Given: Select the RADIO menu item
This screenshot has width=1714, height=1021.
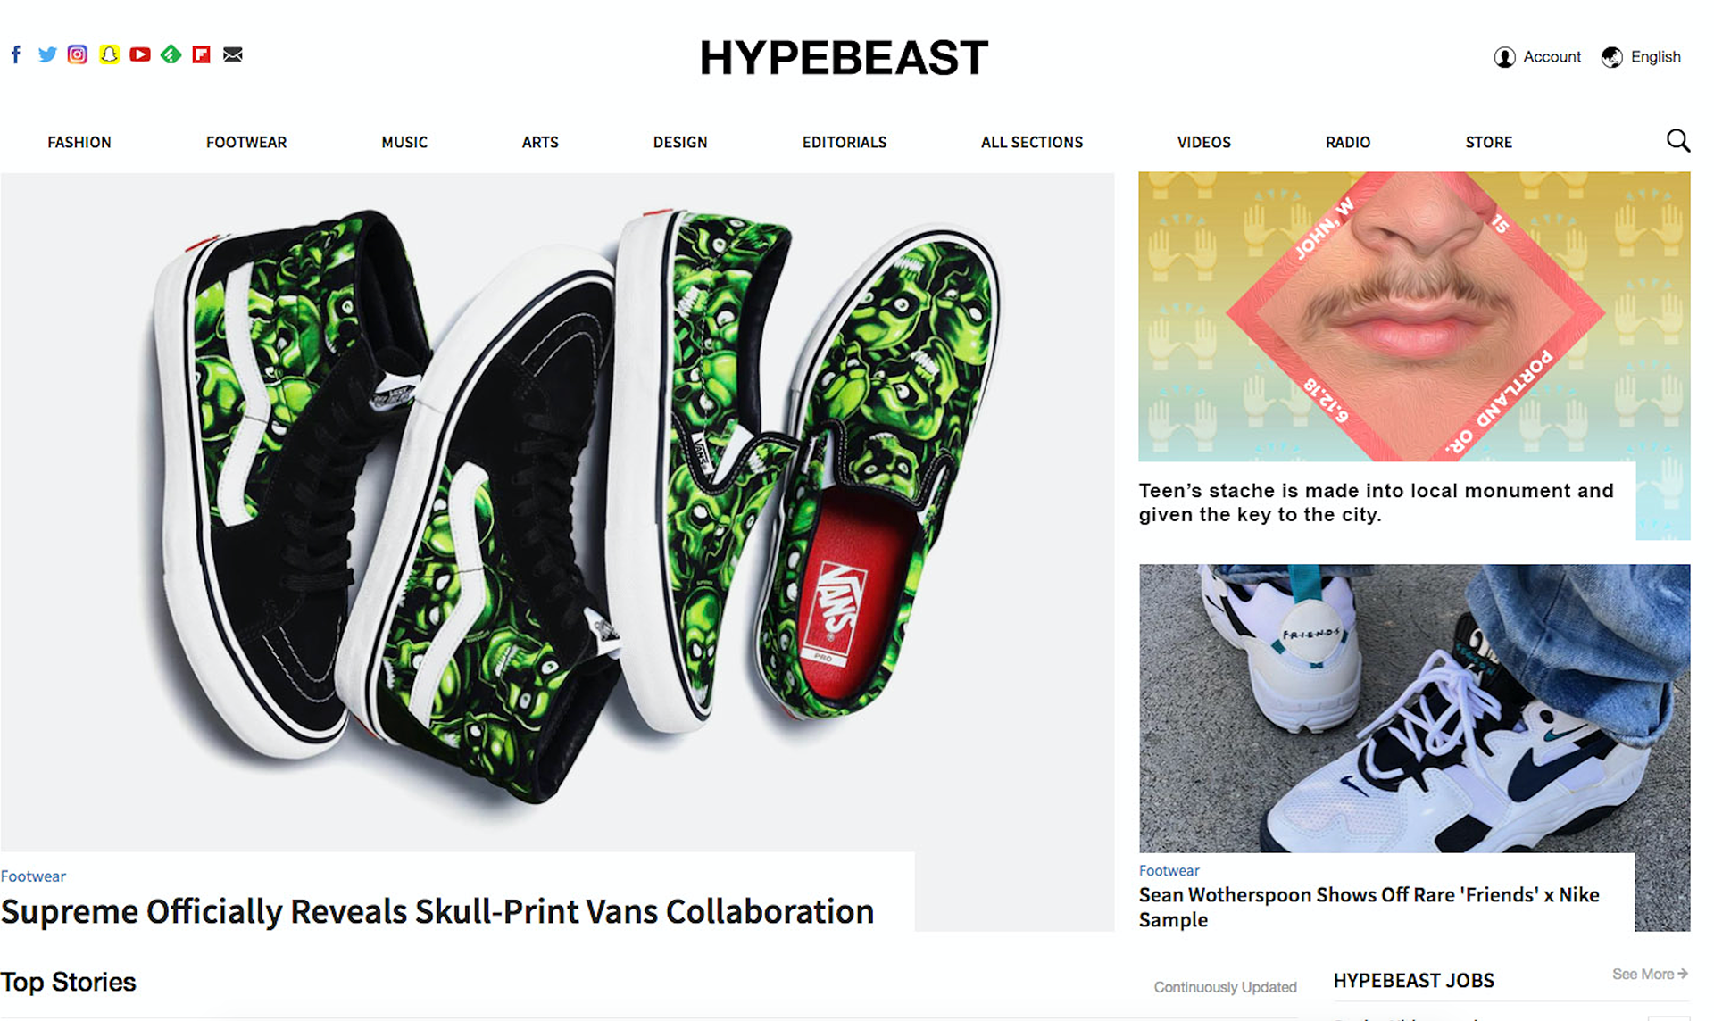Looking at the screenshot, I should 1347,142.
